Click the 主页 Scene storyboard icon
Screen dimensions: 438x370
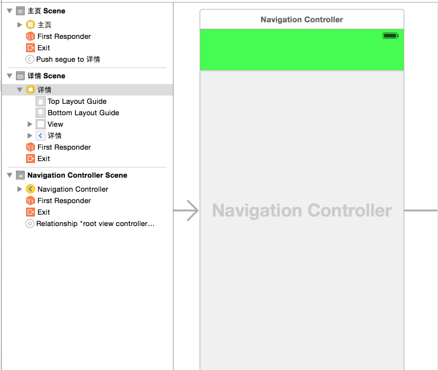(20, 11)
